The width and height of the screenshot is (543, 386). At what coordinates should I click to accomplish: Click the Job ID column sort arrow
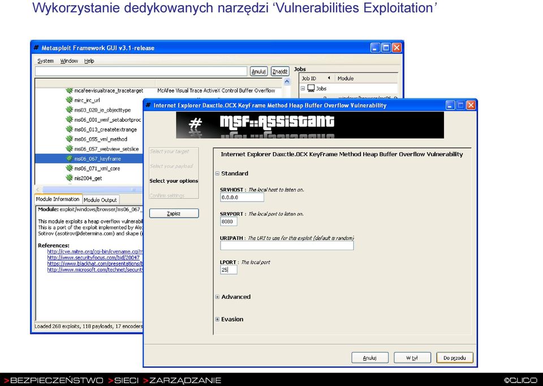click(x=329, y=78)
